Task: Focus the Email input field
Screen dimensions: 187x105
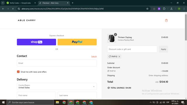Action: (57, 63)
